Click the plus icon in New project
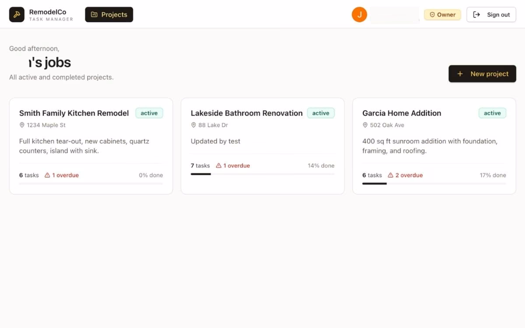This screenshot has width=525, height=328. (x=460, y=74)
